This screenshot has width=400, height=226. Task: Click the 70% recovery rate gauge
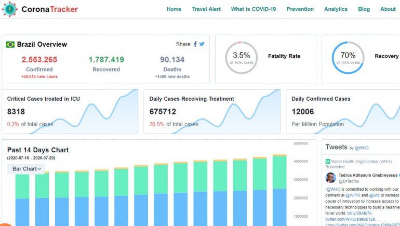pyautogui.click(x=348, y=58)
